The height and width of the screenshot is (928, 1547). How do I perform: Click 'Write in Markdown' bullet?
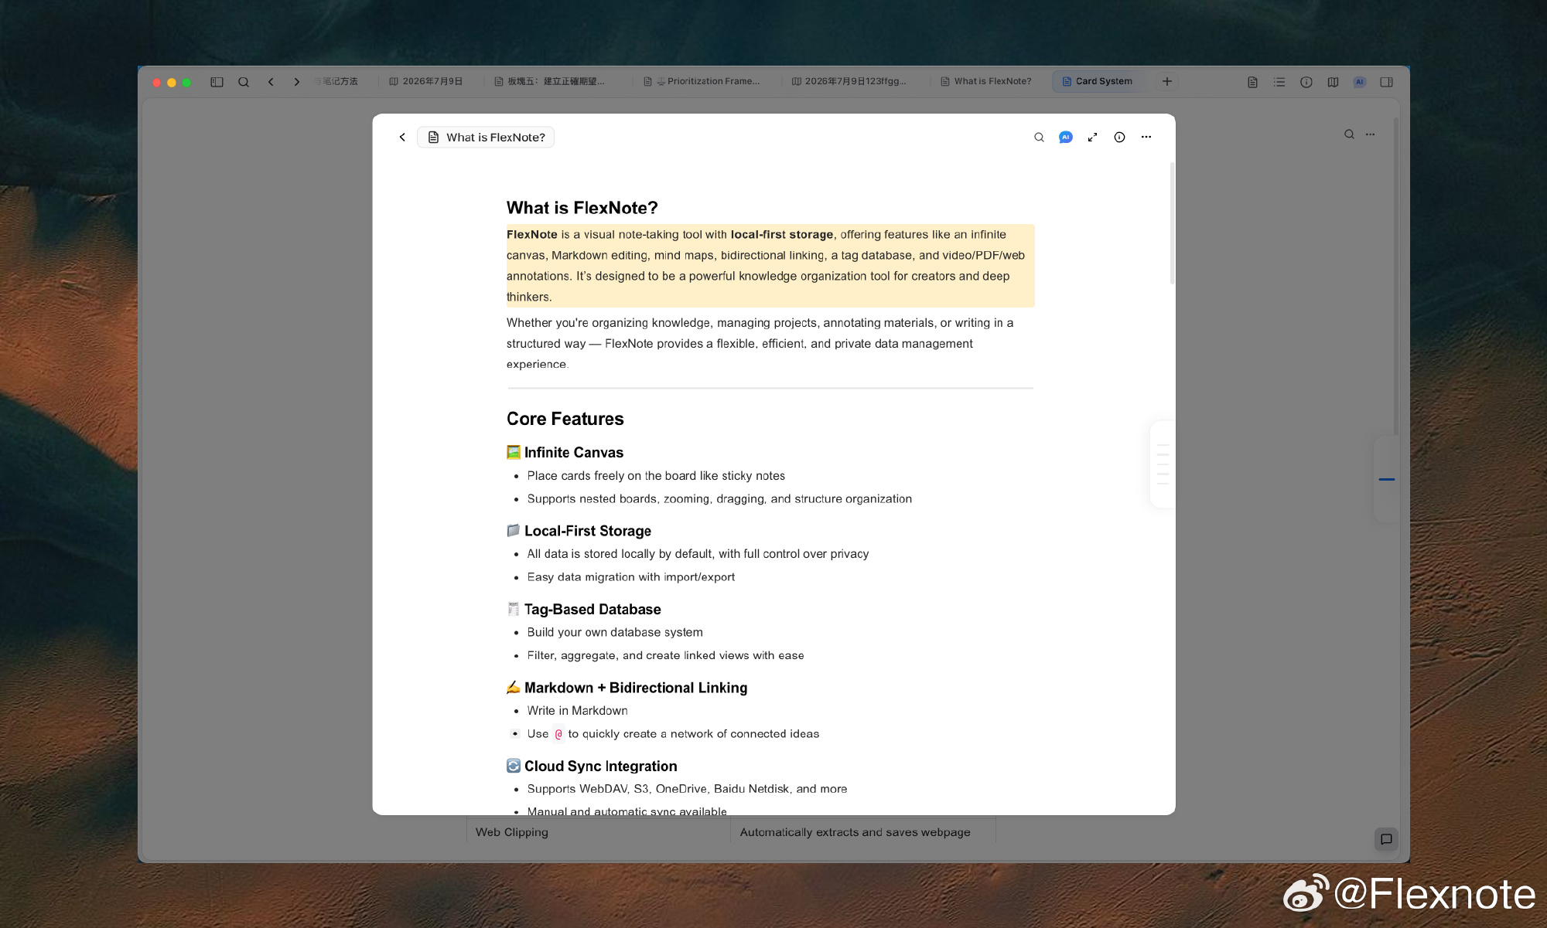point(578,711)
